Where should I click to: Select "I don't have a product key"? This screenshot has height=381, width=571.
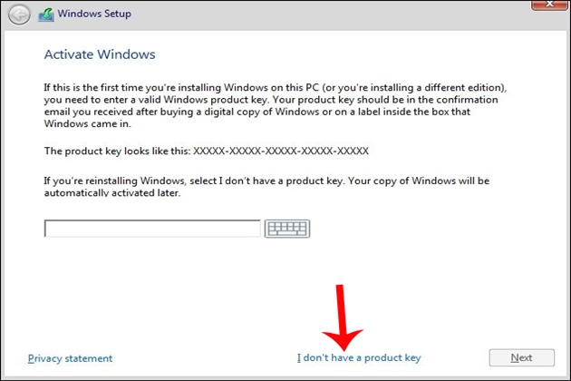tap(359, 358)
